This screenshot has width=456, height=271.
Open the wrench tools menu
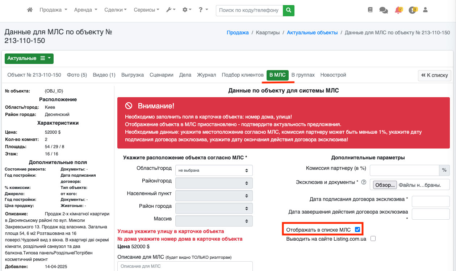pos(171,10)
